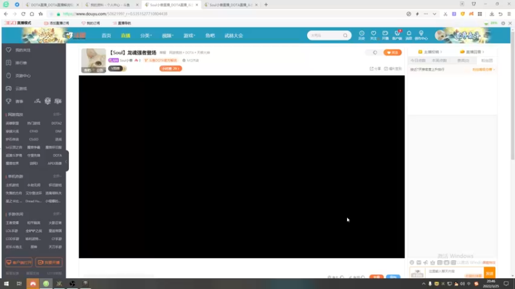Open a new browser tab
Image resolution: width=515 pixels, height=289 pixels.
(x=266, y=4)
